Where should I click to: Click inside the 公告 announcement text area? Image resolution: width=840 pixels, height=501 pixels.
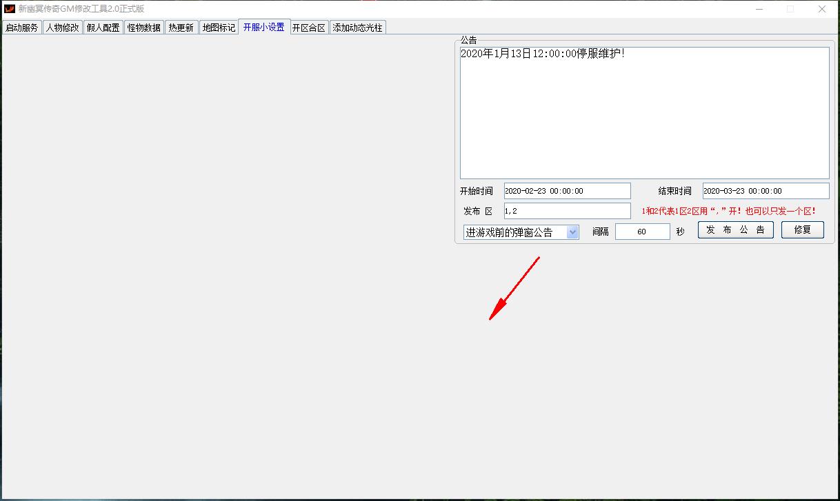644,114
